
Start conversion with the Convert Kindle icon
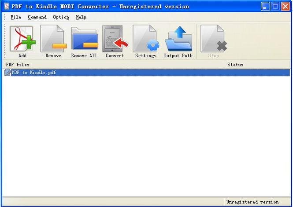tap(115, 39)
